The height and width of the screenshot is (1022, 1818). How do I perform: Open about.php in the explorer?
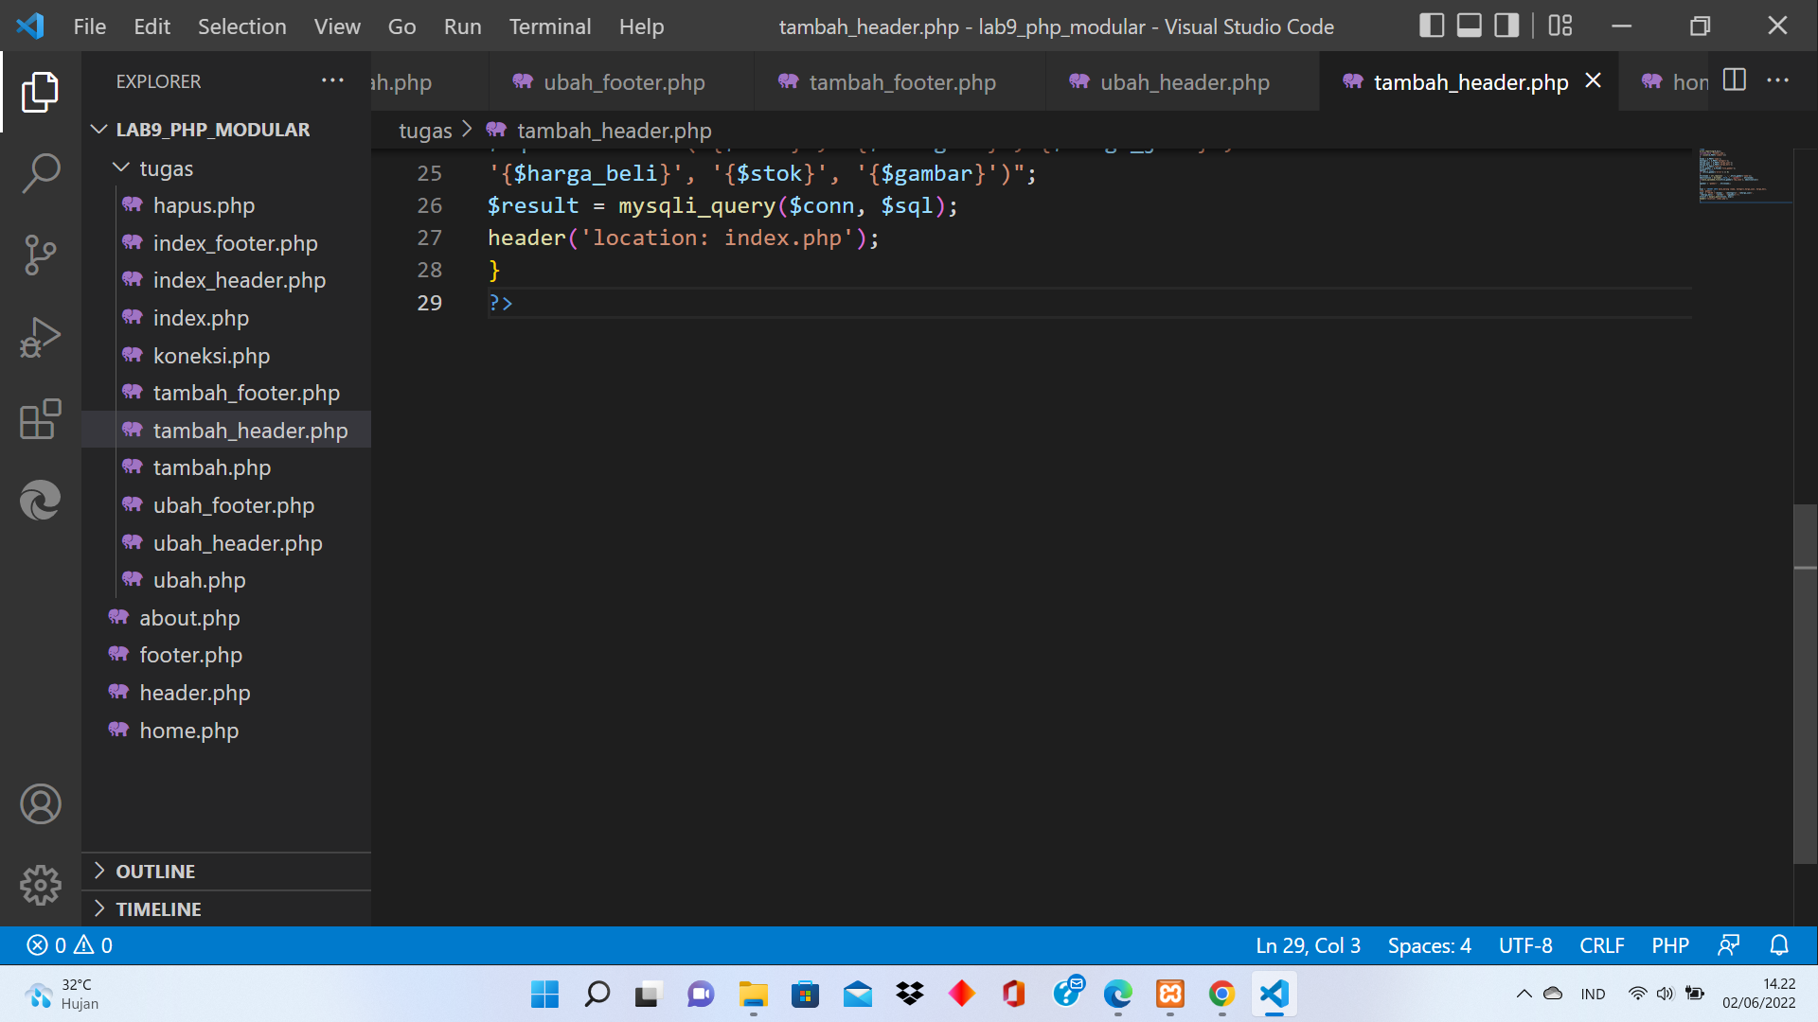pyautogui.click(x=226, y=618)
